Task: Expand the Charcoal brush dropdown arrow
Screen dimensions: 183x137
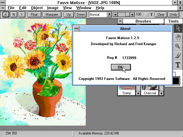Action: tap(161, 93)
